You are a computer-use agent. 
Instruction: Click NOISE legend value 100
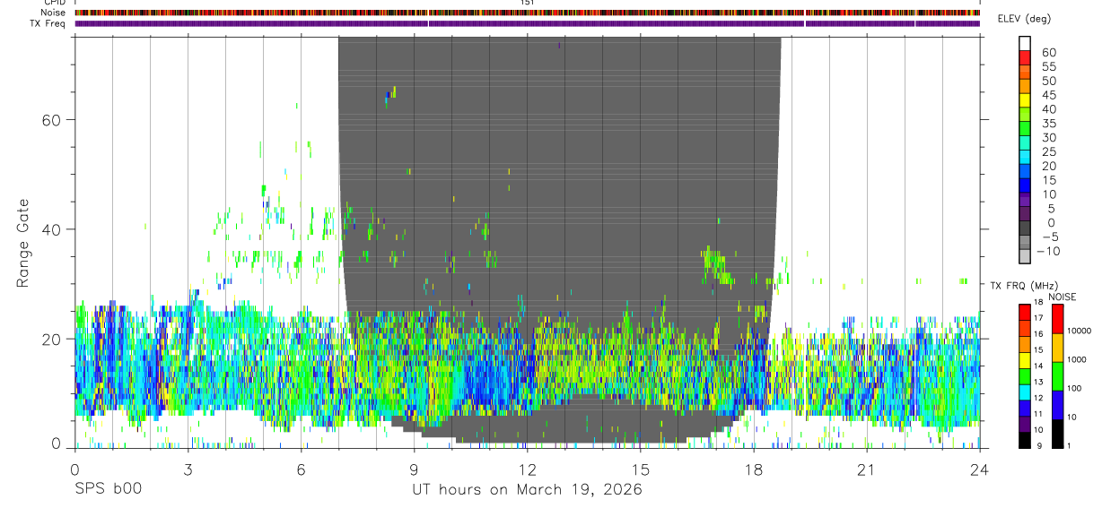tap(1075, 388)
